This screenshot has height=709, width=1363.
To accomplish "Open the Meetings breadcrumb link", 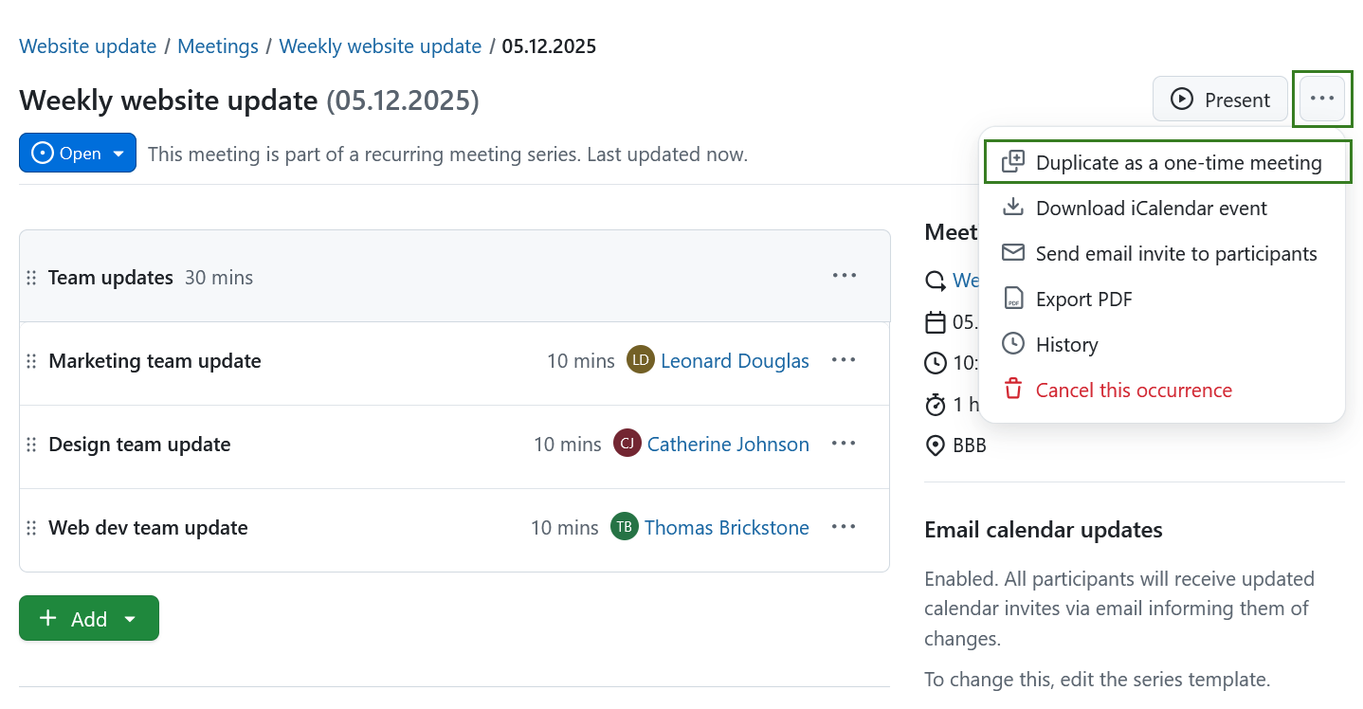I will click(218, 46).
